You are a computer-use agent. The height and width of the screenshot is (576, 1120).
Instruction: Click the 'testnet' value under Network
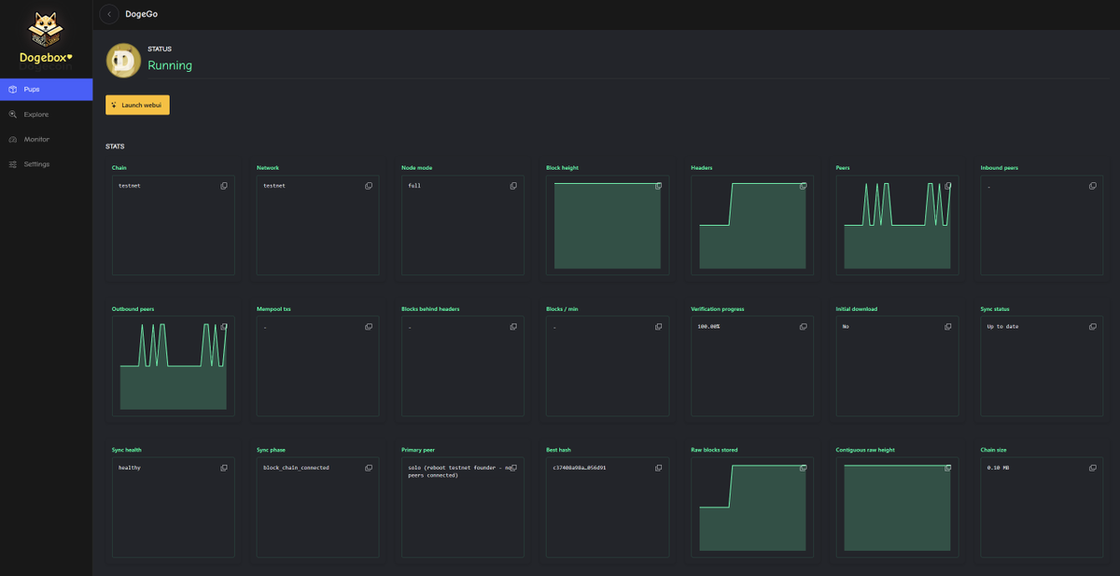coord(274,186)
